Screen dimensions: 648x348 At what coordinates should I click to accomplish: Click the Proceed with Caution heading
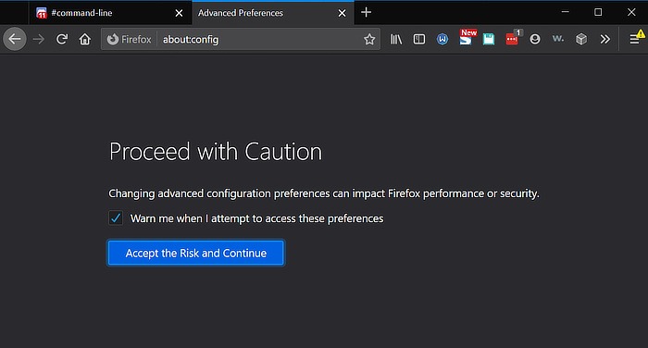[x=216, y=151]
